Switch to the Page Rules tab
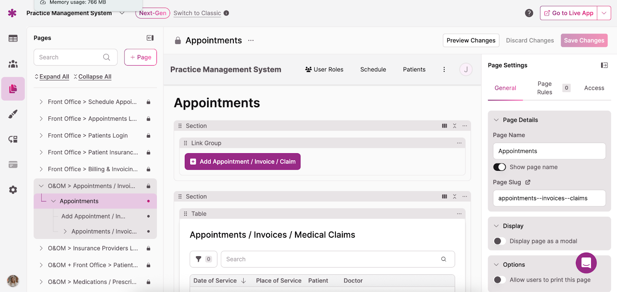The height and width of the screenshot is (292, 617). (x=545, y=88)
